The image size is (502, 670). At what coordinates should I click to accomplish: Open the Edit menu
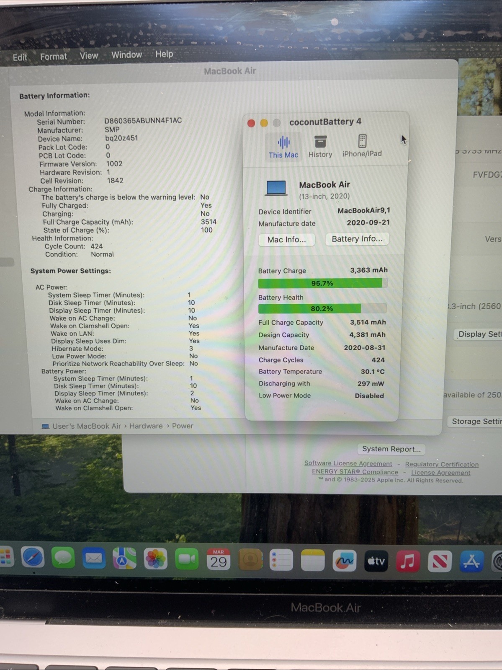[x=20, y=57]
